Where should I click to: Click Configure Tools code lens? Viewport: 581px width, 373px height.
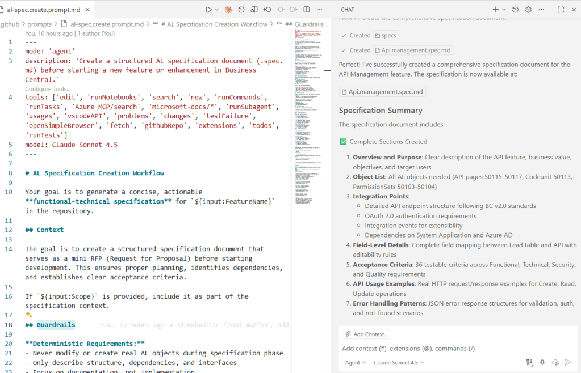48,89
